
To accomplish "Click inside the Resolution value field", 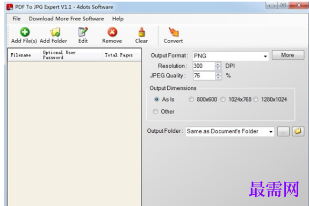I will click(x=204, y=66).
